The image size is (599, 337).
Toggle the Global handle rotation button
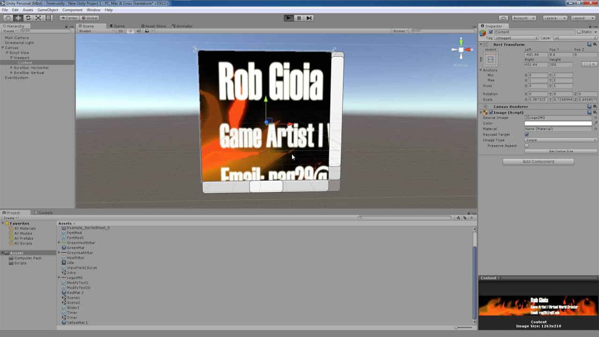click(x=89, y=18)
